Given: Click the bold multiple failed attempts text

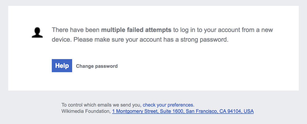Looking at the screenshot, I should click(x=136, y=30).
